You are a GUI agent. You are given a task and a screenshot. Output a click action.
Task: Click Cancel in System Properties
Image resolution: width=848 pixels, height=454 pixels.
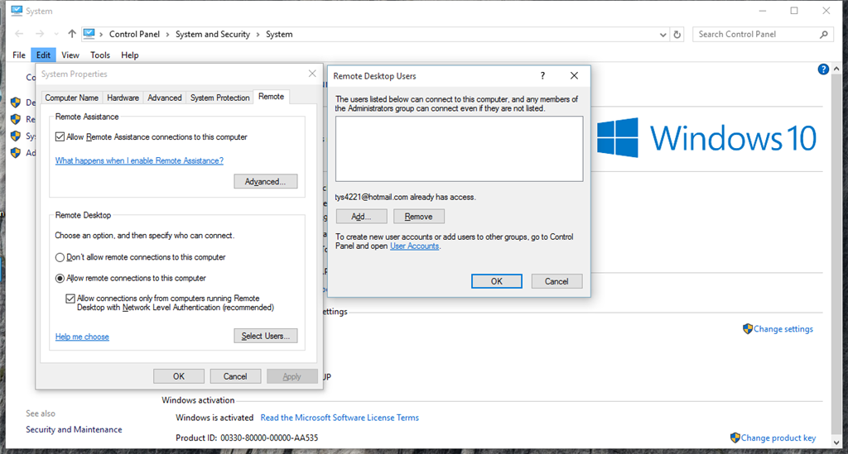coord(235,376)
